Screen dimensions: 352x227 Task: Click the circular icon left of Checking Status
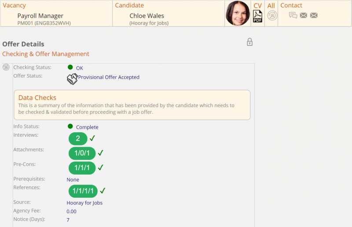coord(6,67)
